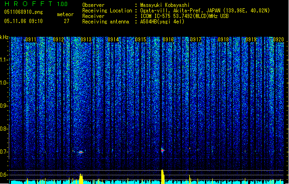
Task: Click the small red echo below 0917
Action: 189,148
